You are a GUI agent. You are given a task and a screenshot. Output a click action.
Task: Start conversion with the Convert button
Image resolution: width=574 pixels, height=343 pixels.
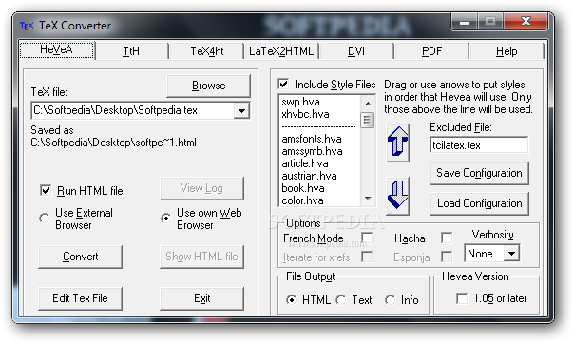pos(80,257)
